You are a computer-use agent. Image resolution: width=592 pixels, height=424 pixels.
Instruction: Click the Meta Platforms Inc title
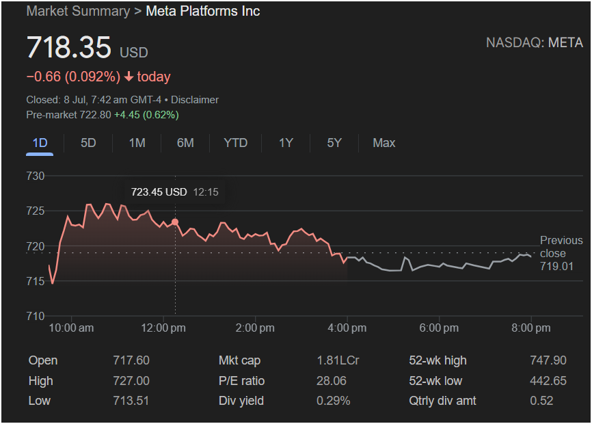coord(203,11)
